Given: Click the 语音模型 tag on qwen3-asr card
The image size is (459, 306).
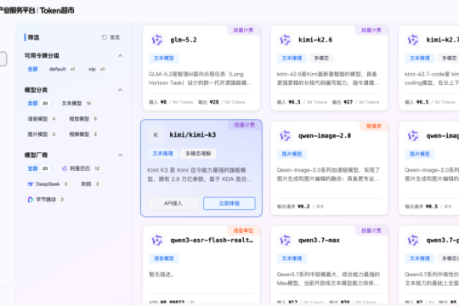Looking at the screenshot, I should coord(164,258).
